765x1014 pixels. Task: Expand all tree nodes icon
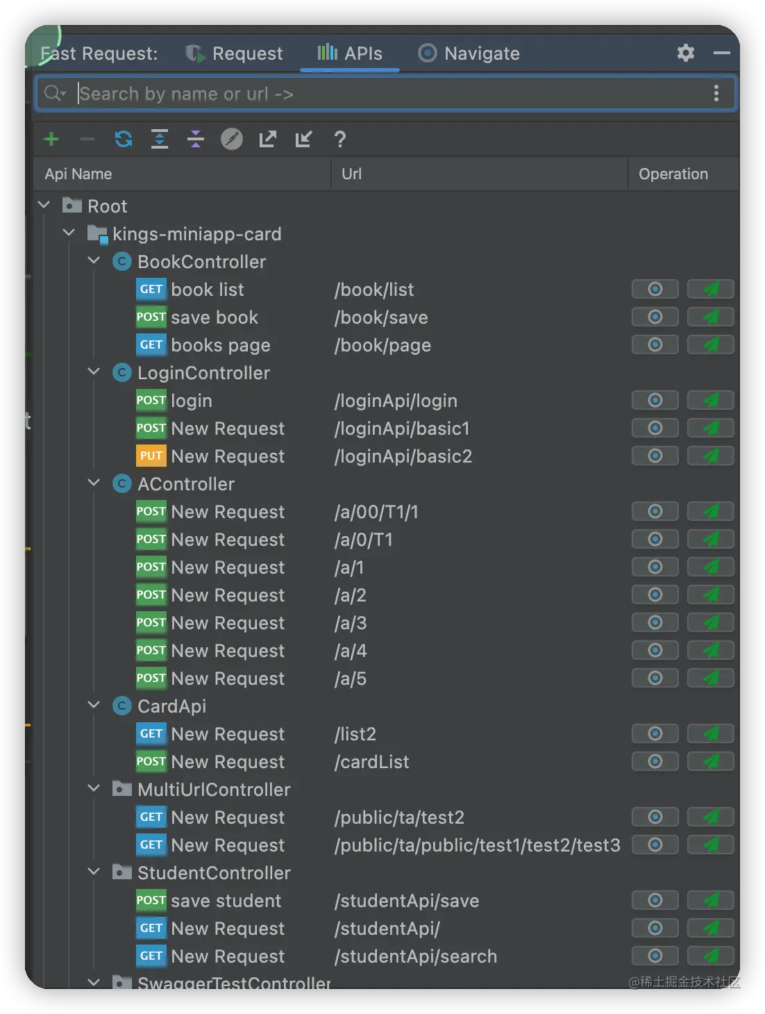[x=160, y=139]
